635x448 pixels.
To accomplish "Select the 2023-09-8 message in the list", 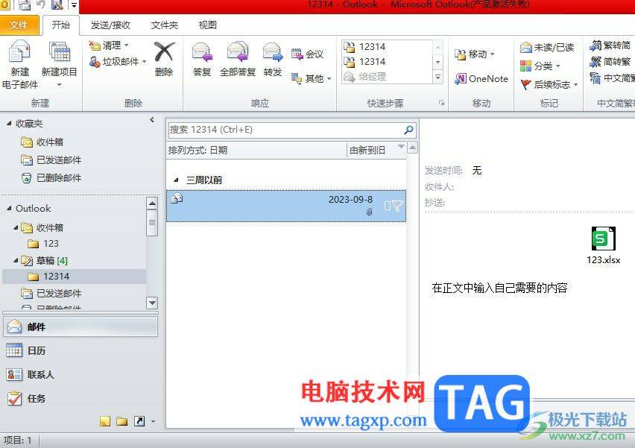I will [x=286, y=206].
